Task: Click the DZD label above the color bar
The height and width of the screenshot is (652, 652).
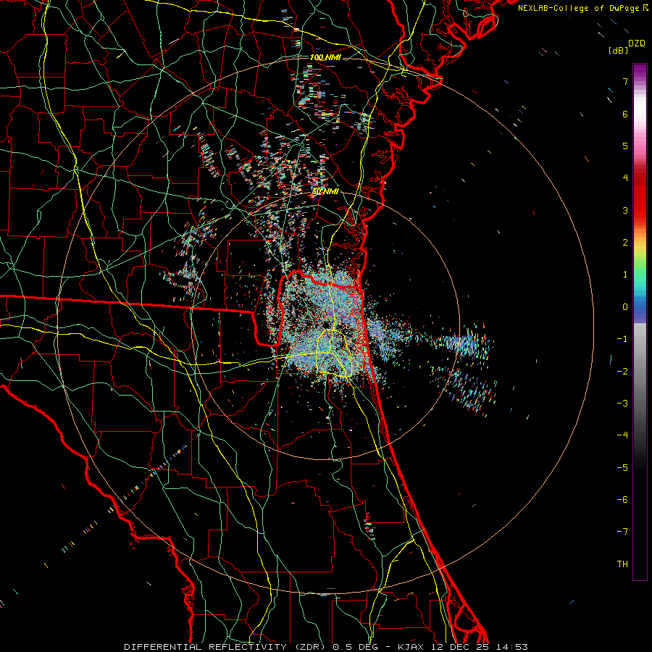Action: point(637,43)
